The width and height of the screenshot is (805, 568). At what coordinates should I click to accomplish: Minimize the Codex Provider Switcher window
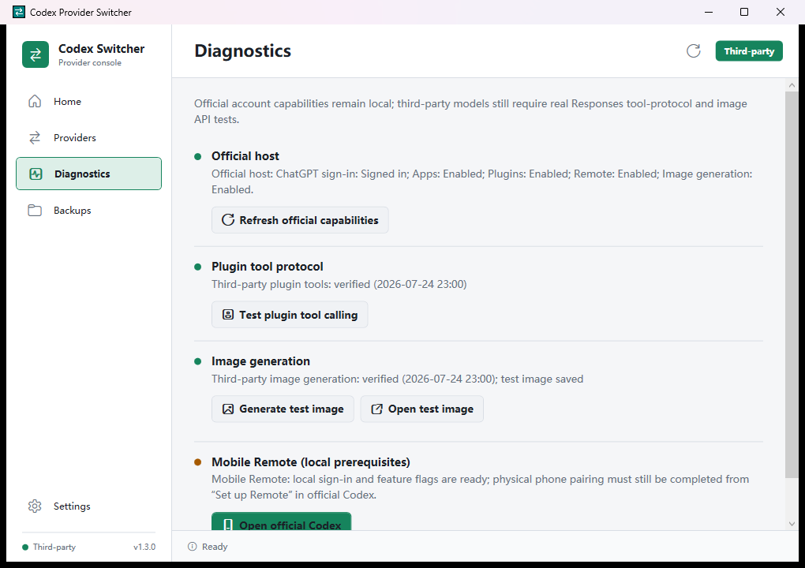tap(709, 12)
